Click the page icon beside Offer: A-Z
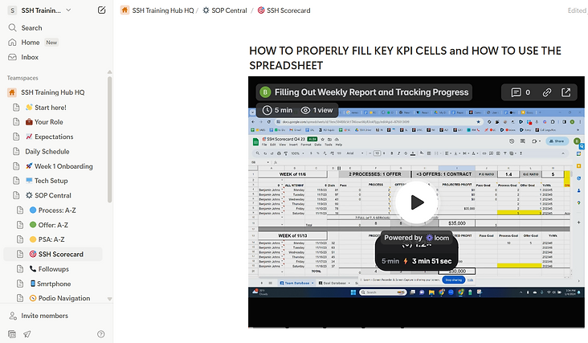The height and width of the screenshot is (343, 588). pyautogui.click(x=20, y=225)
